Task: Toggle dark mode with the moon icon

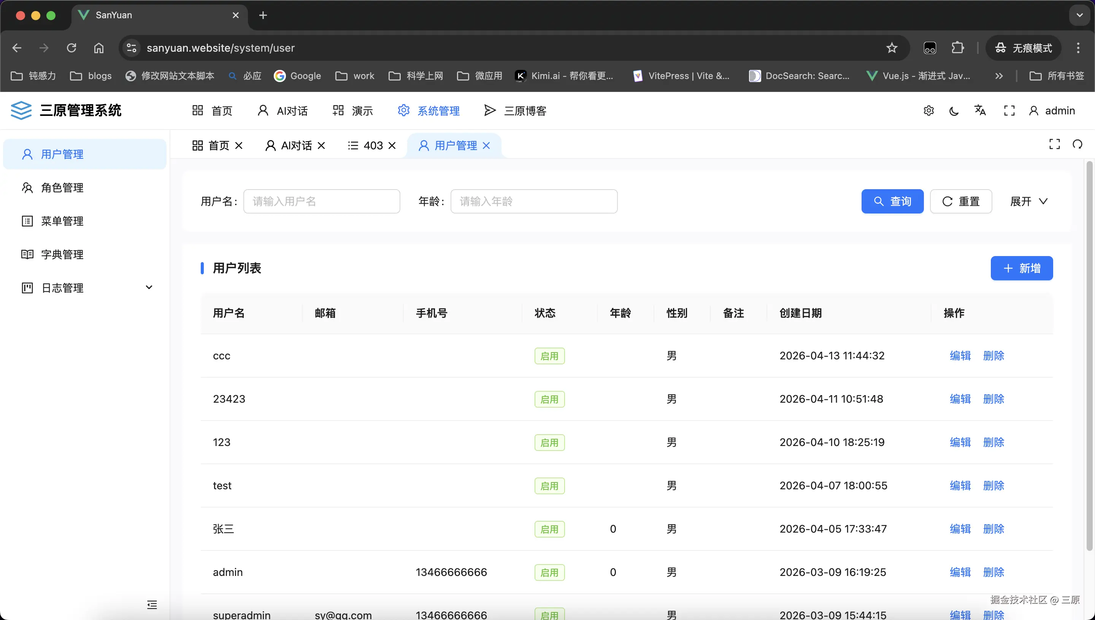Action: tap(954, 110)
